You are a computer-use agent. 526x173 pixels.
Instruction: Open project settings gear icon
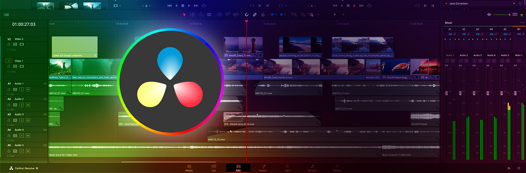pos(519,168)
